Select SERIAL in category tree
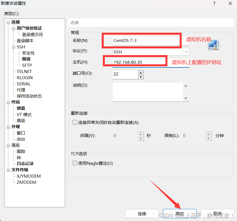This screenshot has height=221, width=237. (x=24, y=84)
